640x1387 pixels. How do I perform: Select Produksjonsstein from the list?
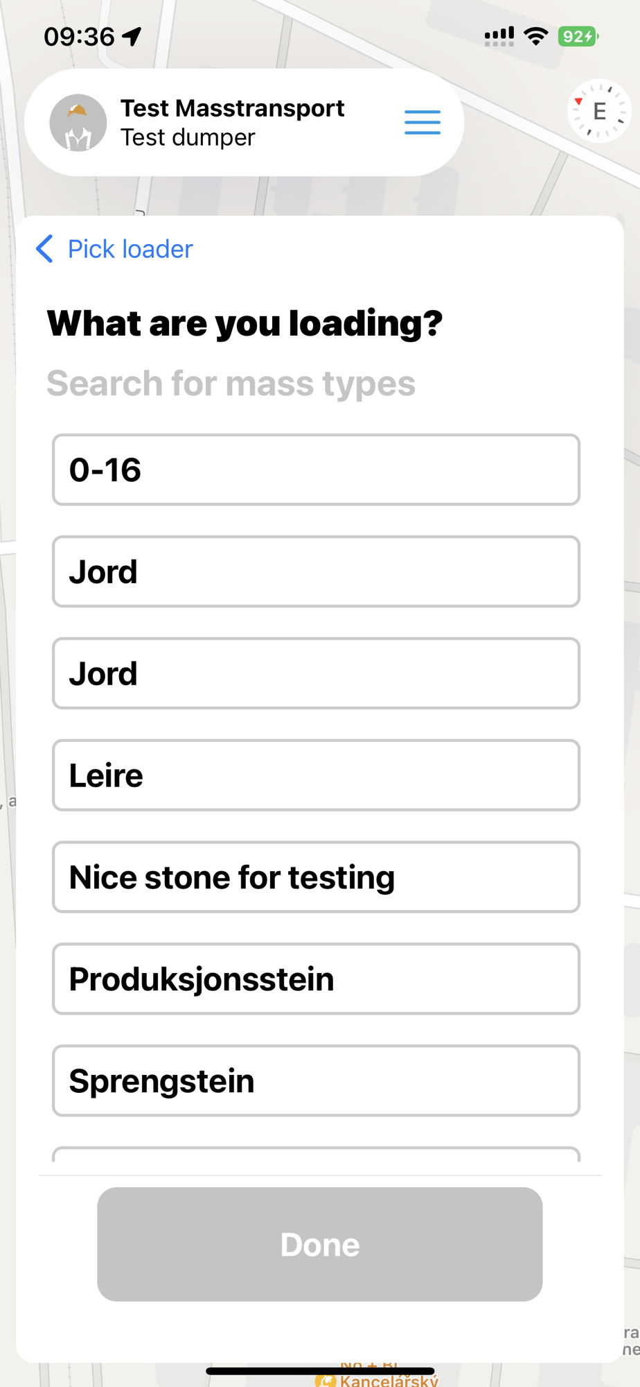316,979
